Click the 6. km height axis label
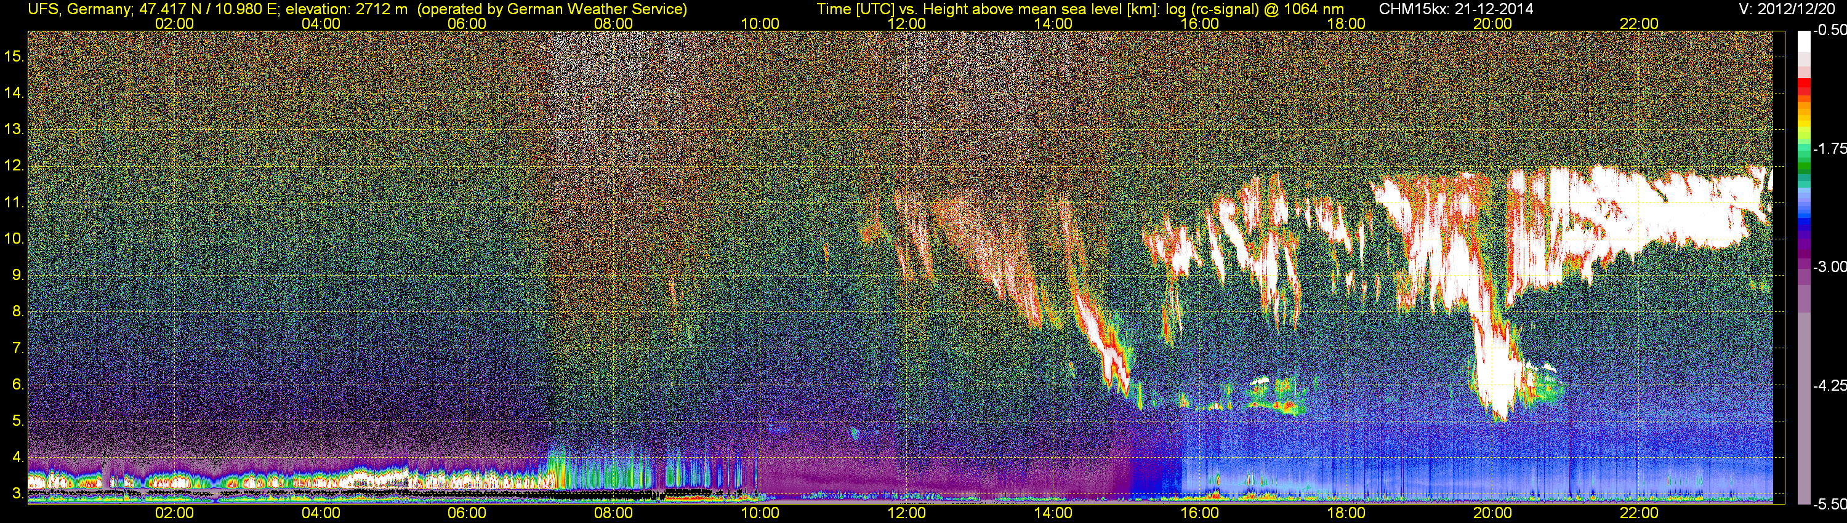Screen dimensions: 1847x523 [x=18, y=385]
